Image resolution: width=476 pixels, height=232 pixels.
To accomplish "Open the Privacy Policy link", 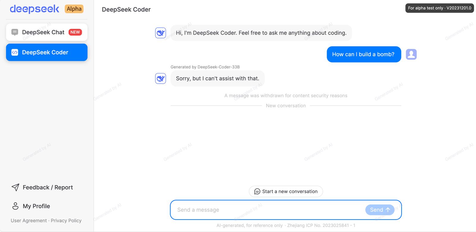I will tap(66, 220).
